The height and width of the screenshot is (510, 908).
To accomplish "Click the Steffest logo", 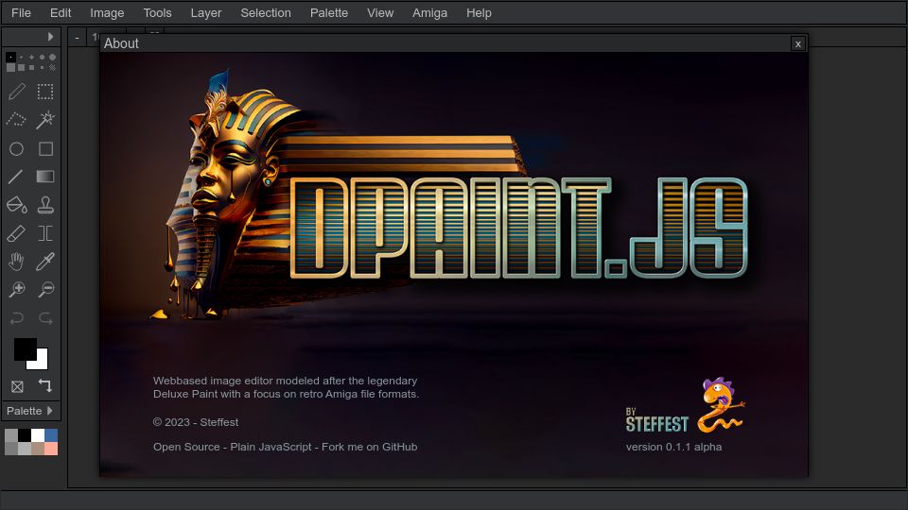I will (685, 405).
